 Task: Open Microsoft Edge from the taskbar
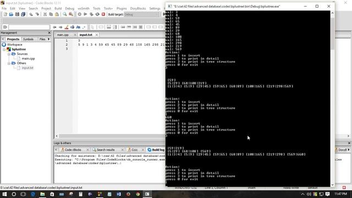(33, 194)
